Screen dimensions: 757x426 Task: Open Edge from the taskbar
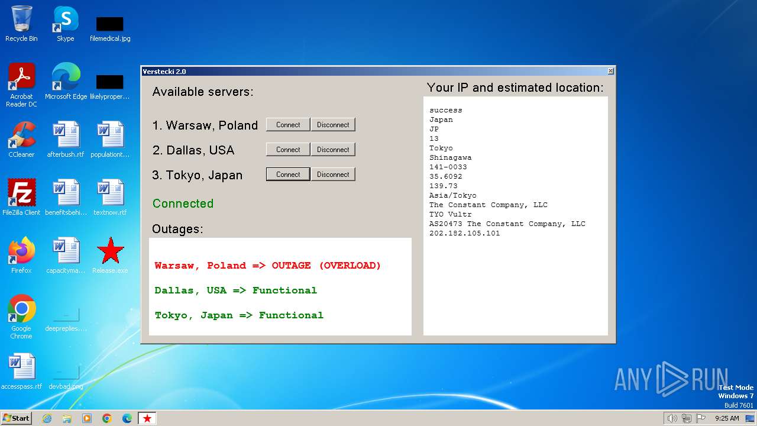pos(127,418)
